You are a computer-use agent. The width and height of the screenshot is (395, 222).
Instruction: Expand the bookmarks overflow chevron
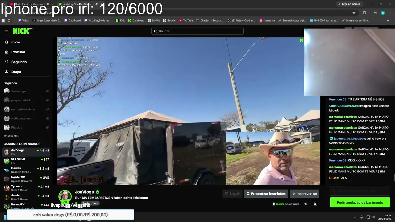pos(388,21)
